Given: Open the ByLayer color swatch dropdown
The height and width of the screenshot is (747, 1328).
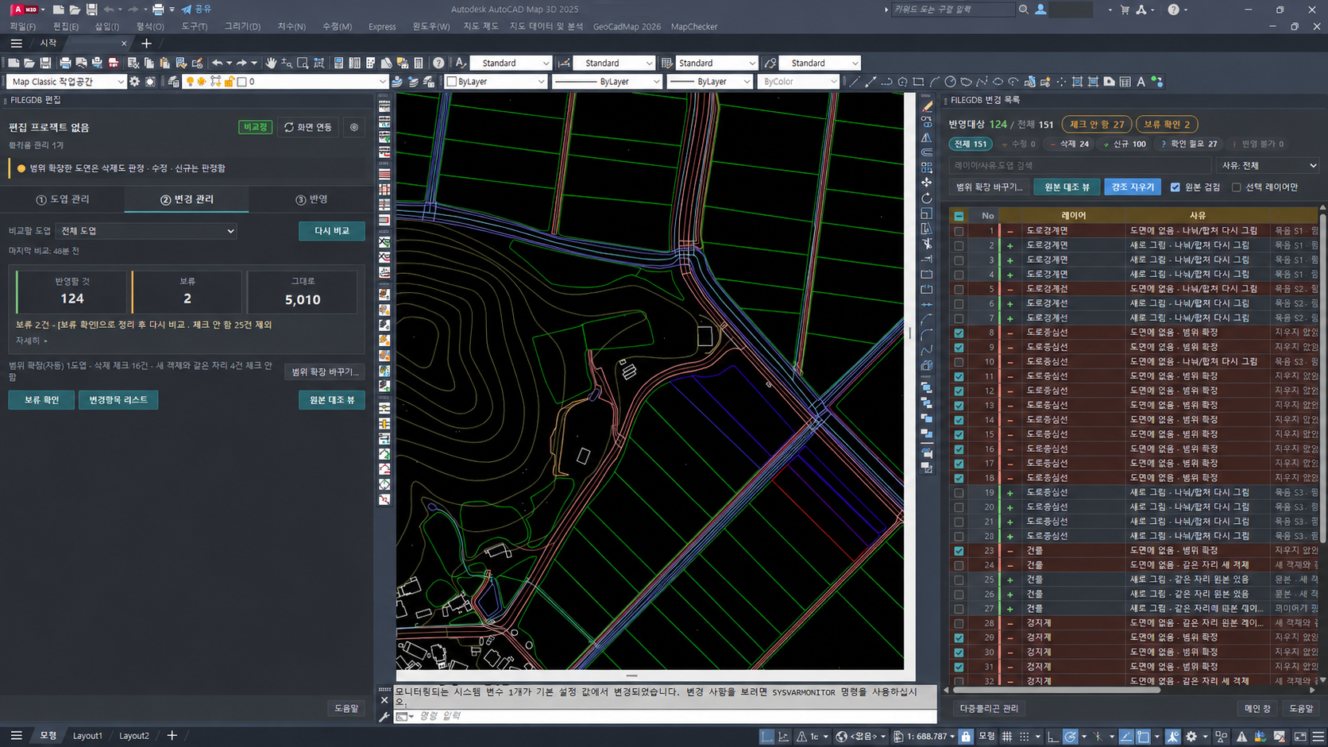Looking at the screenshot, I should pos(496,82).
